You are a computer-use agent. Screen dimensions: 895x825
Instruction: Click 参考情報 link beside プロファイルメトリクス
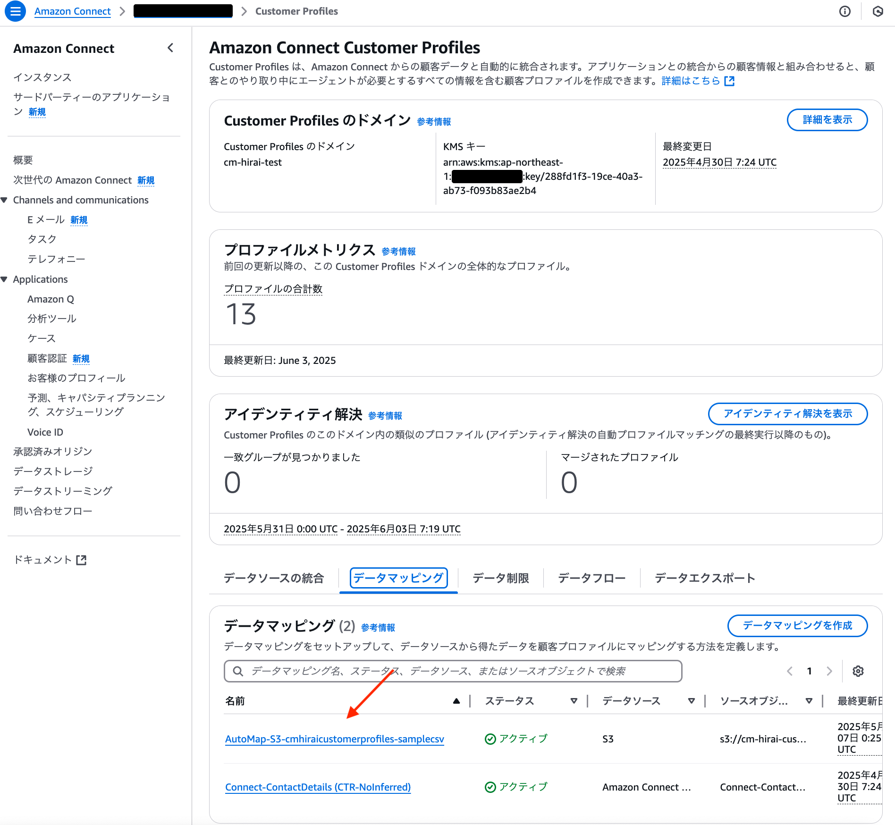coord(399,252)
